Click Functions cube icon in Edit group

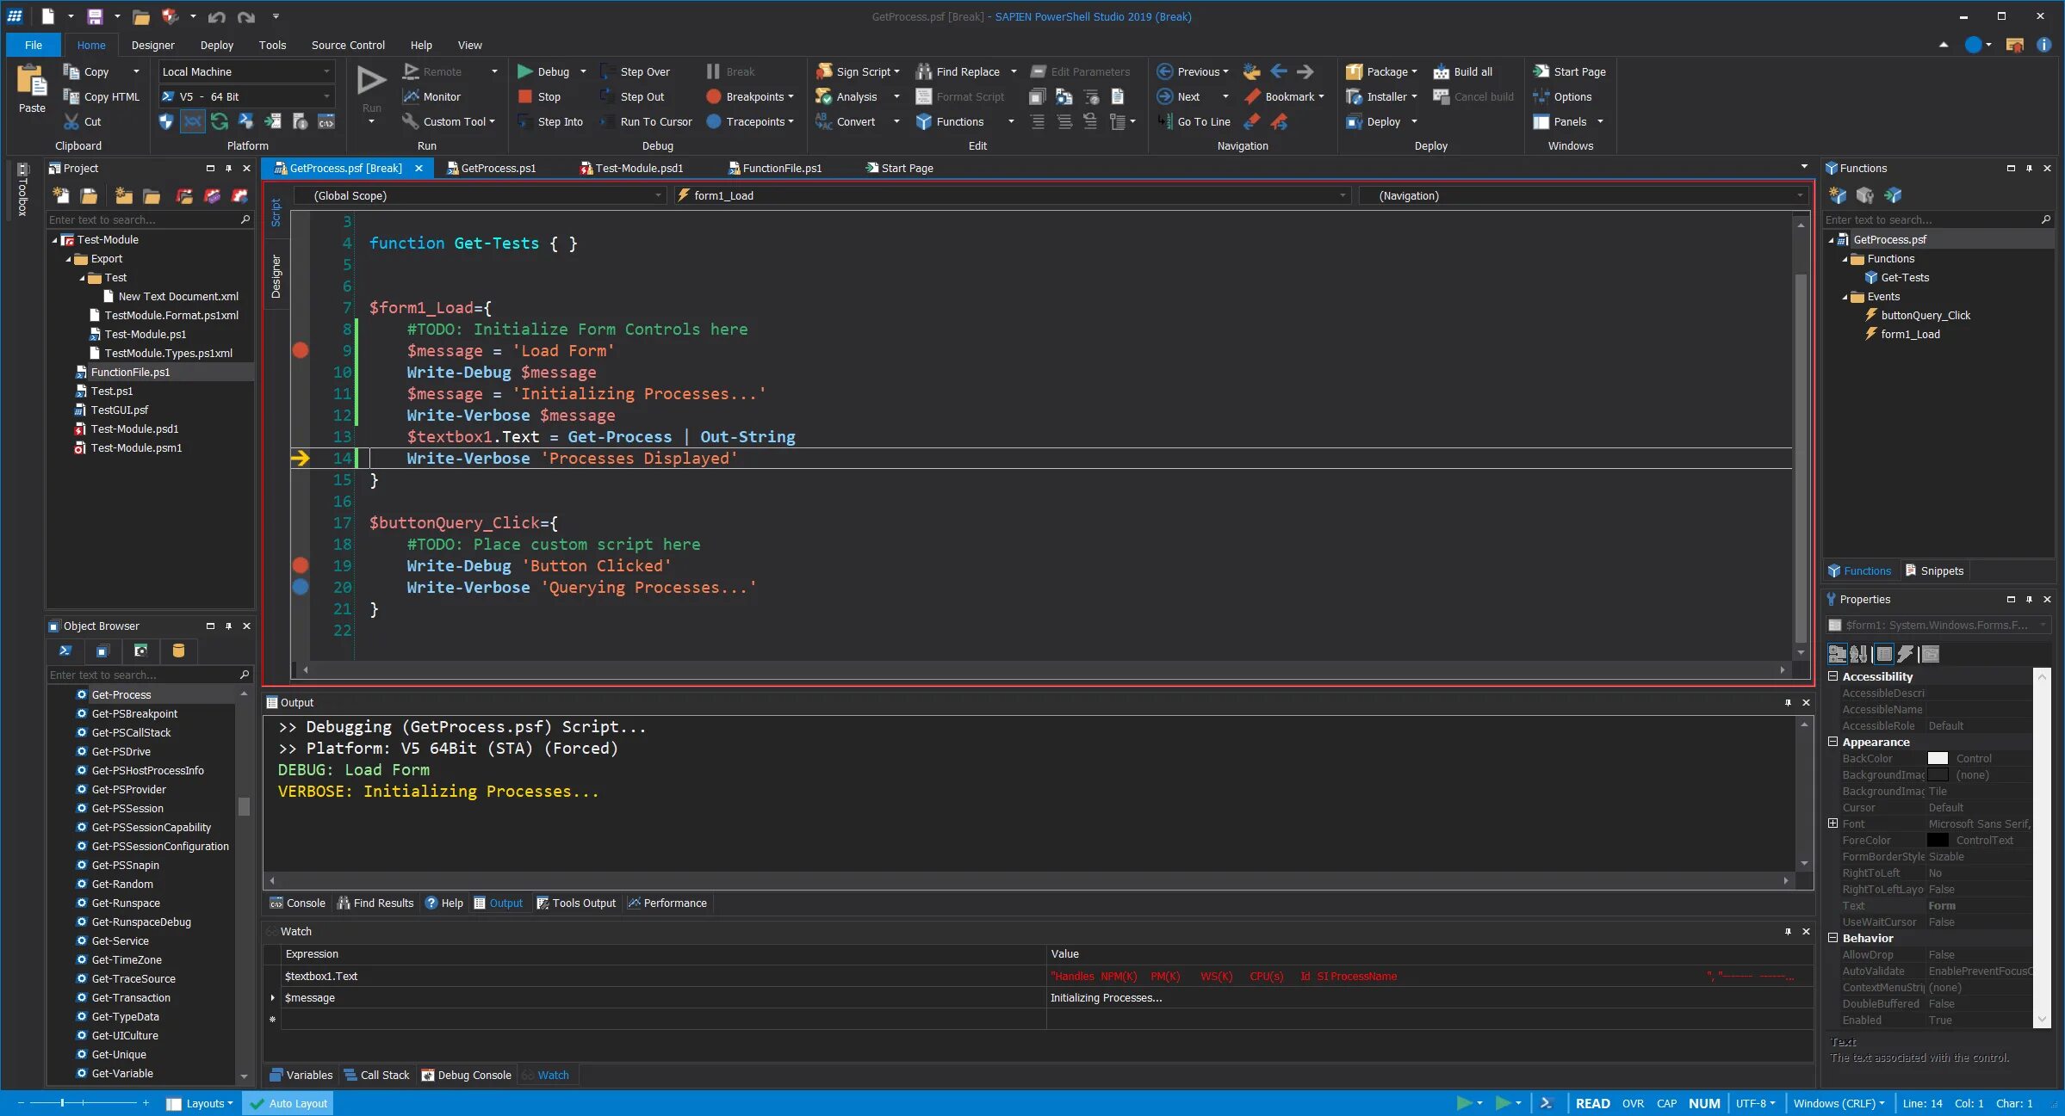[x=924, y=122]
